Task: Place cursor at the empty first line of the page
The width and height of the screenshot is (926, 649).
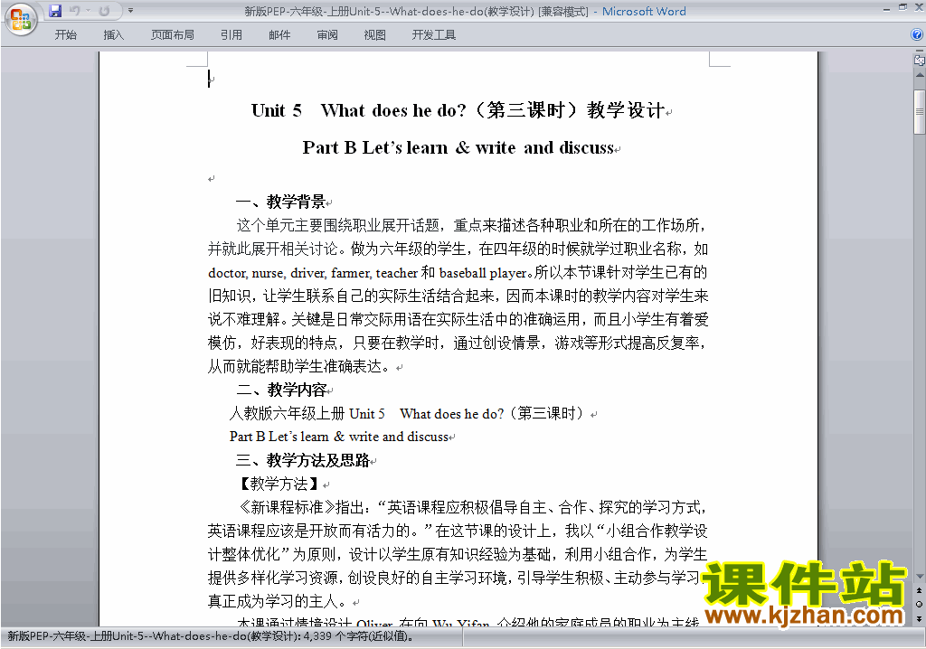Action: pos(209,79)
